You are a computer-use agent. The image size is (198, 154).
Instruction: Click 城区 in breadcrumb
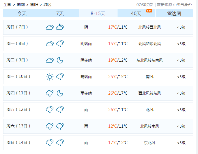47,5
